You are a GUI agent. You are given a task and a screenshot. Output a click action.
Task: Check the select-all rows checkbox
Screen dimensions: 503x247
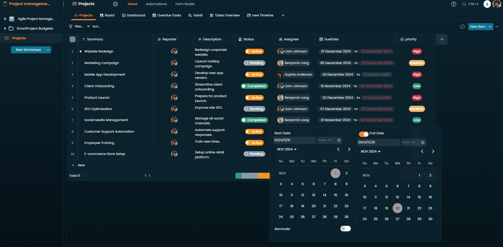click(x=73, y=39)
